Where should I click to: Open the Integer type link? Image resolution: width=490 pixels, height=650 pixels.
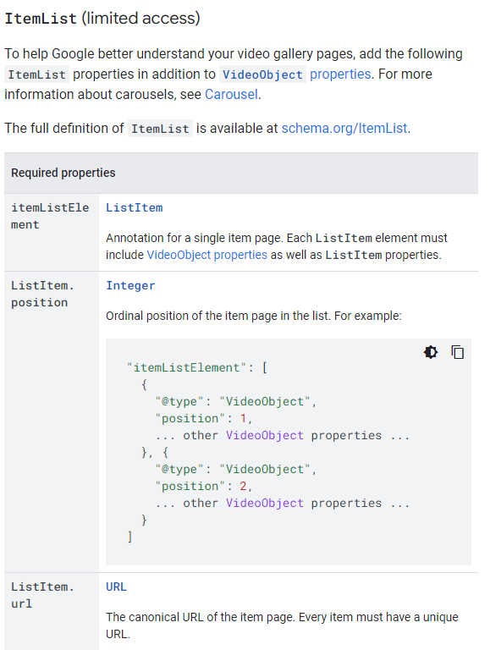pyautogui.click(x=130, y=285)
